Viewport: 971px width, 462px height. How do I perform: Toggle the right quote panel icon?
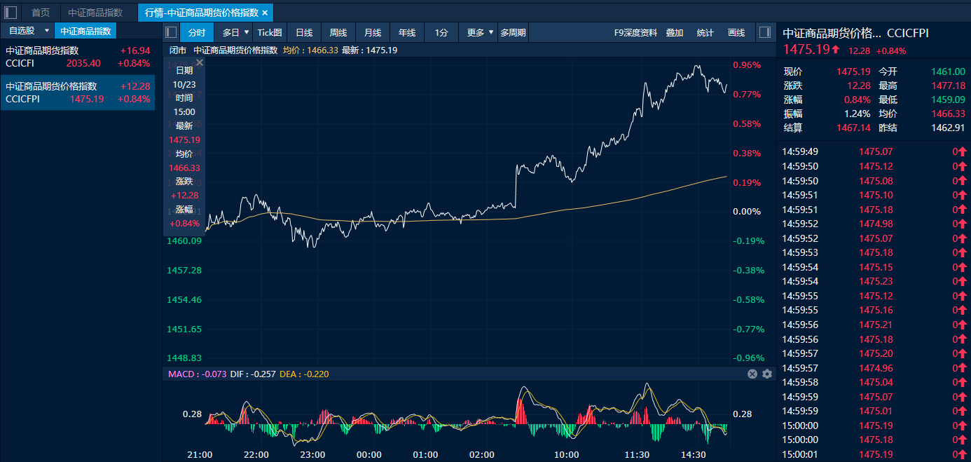click(764, 32)
